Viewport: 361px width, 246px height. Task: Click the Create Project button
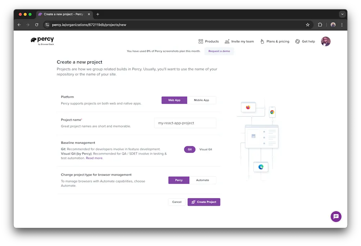(x=204, y=202)
